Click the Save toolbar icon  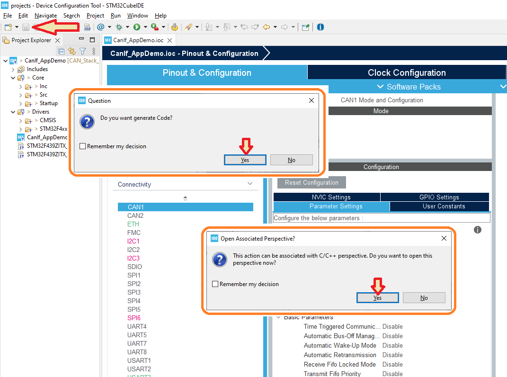[x=26, y=27]
